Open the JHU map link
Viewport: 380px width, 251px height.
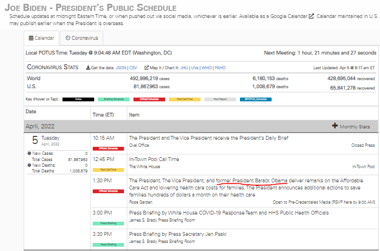tap(184, 68)
